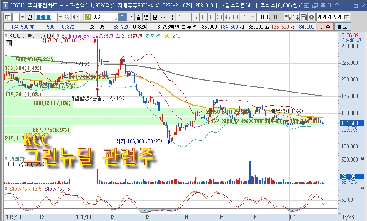
Task: Click the 기업합병/분할(-12.21%) annotation
Action: click(x=97, y=98)
